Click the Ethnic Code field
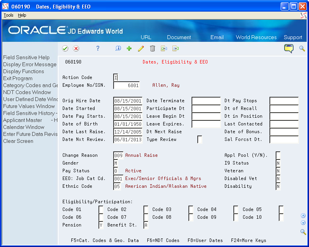Screen dimensions: 309x247 click(x=117, y=186)
